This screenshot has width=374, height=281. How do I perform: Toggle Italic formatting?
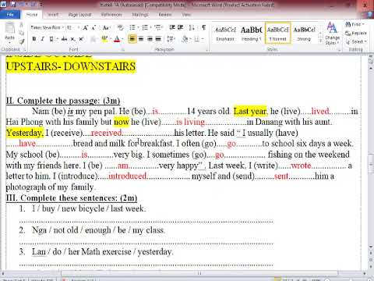click(42, 39)
